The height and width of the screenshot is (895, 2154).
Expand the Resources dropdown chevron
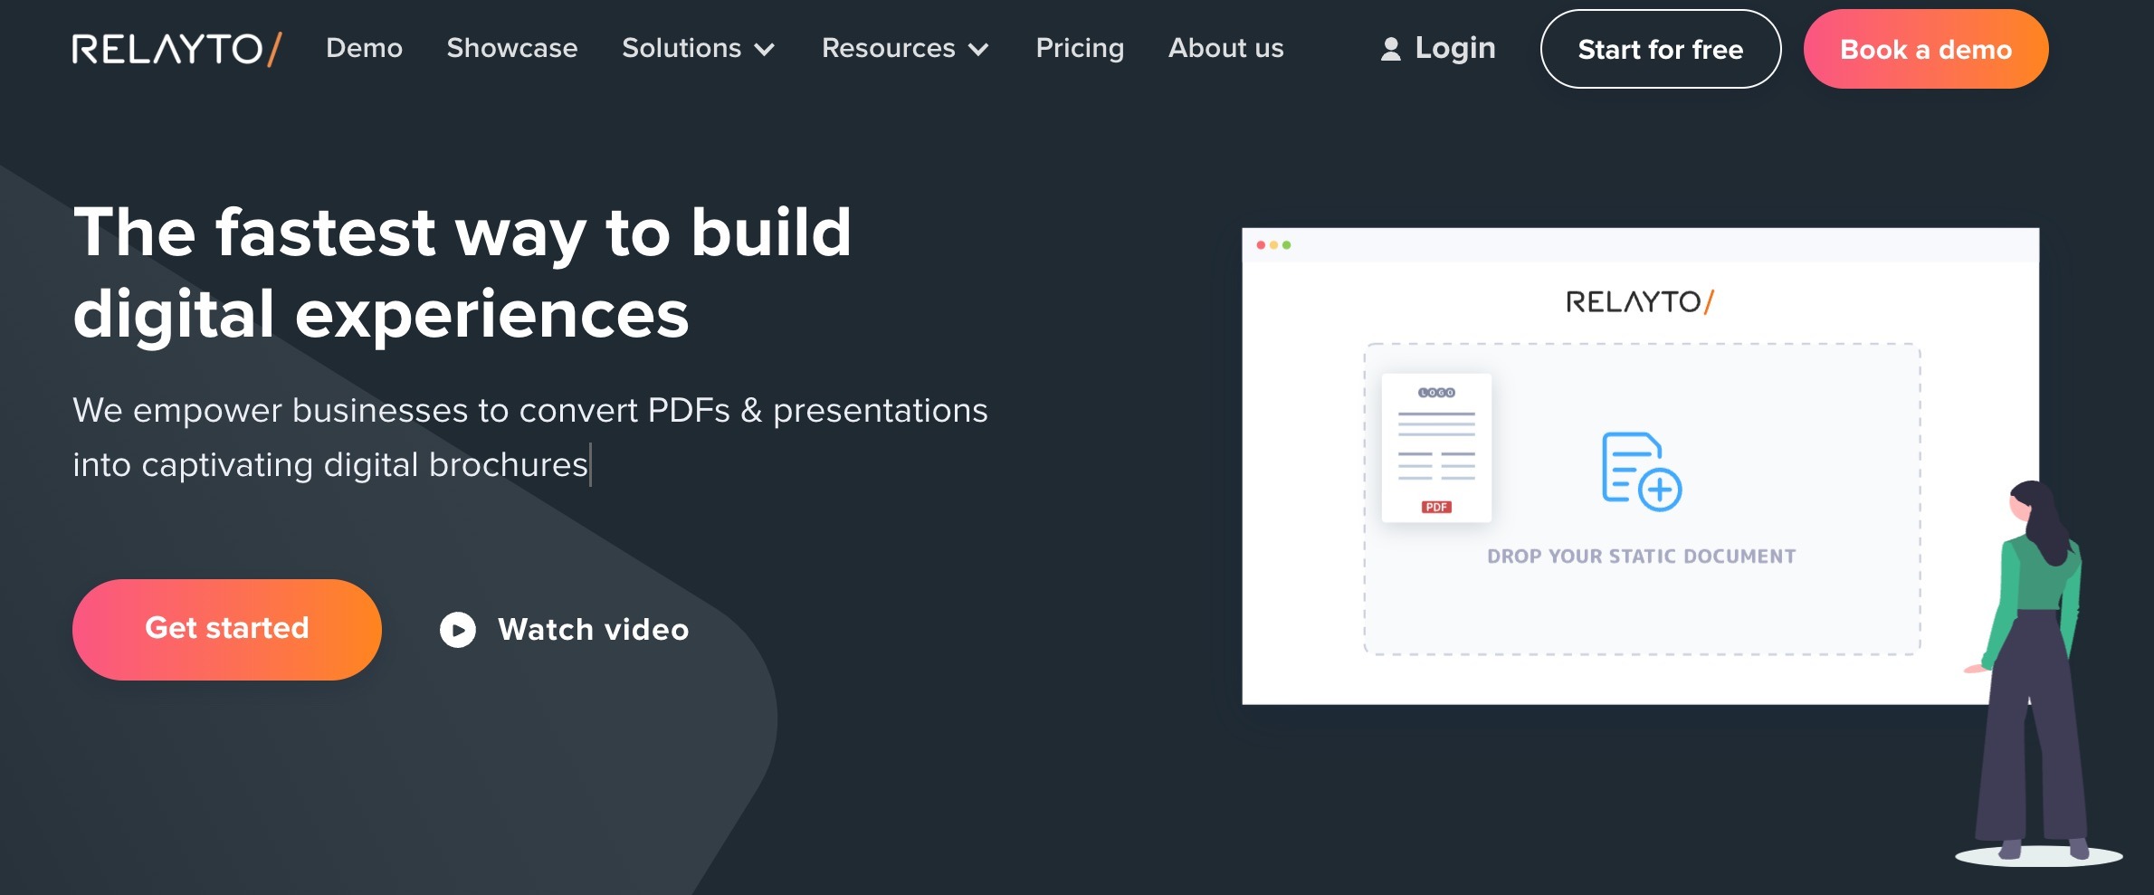pos(978,50)
